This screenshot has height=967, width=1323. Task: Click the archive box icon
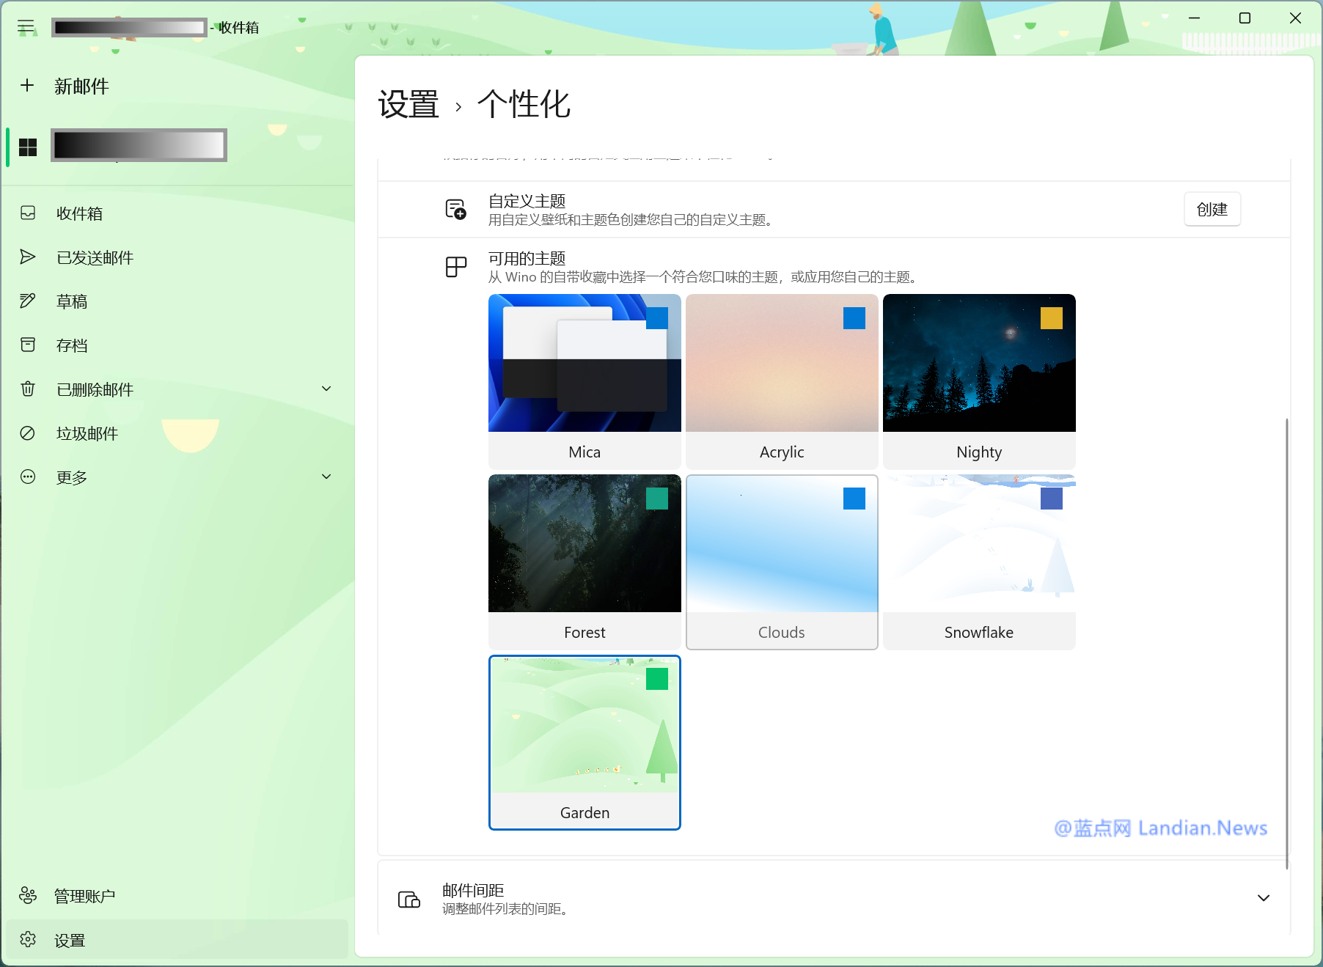[28, 345]
